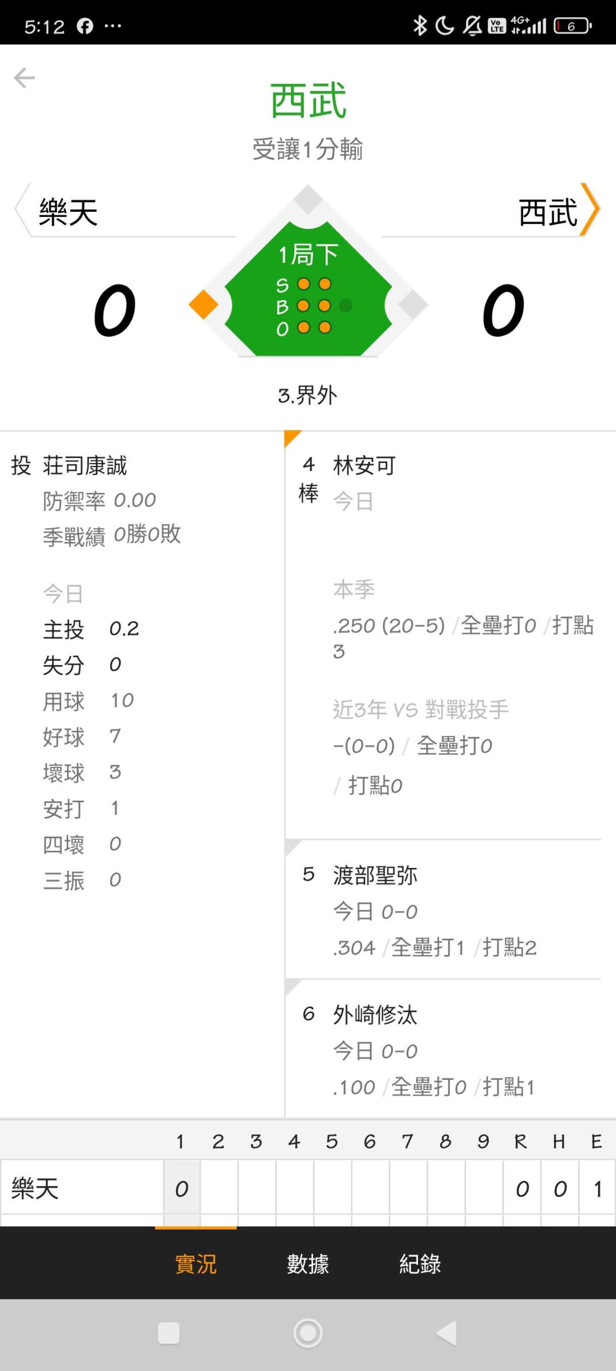Tap 樂天 first inning score cell

[181, 1189]
